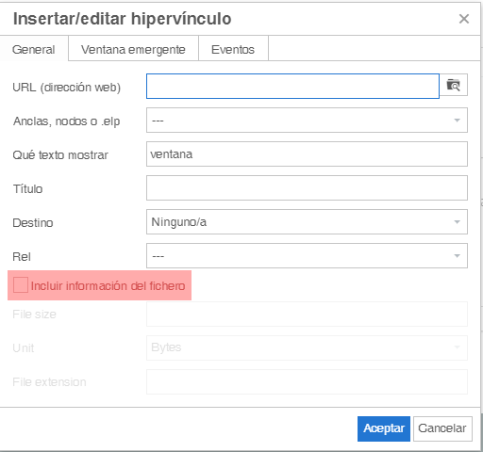Image resolution: width=483 pixels, height=452 pixels.
Task: Click the File size input field
Action: [x=307, y=315]
